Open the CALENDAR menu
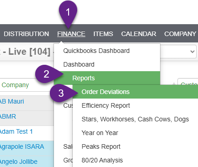 point(139,34)
